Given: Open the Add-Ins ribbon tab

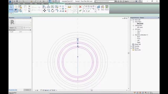Looking at the screenshot, I should tap(46, 4).
